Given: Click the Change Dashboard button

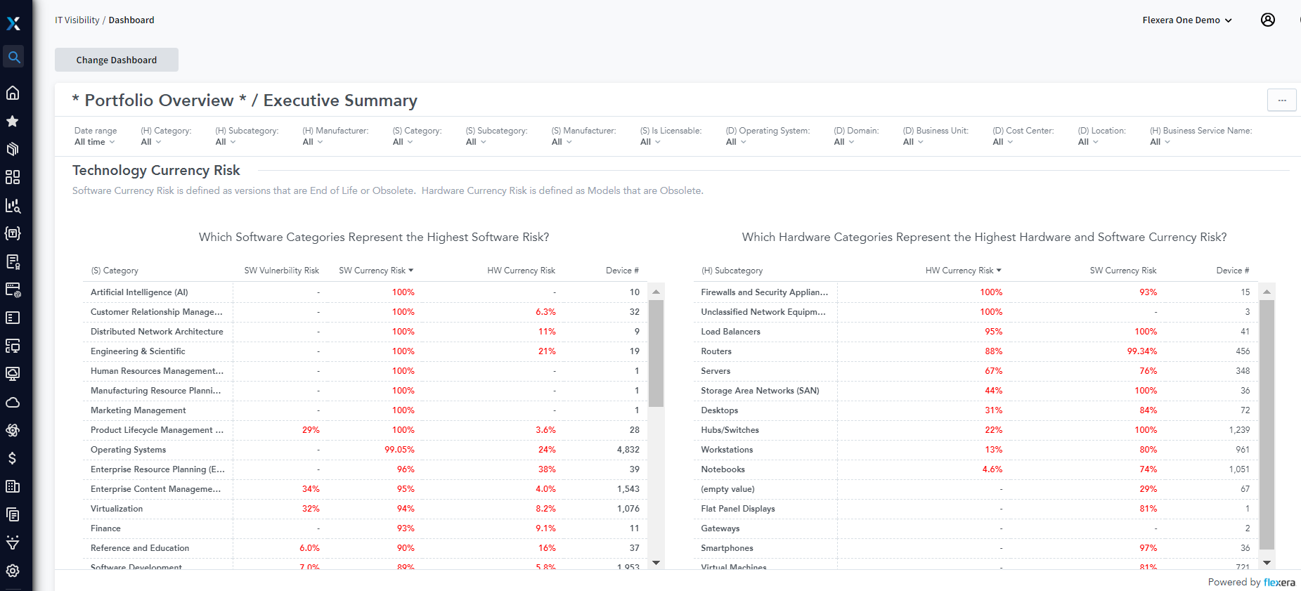Looking at the screenshot, I should coord(117,60).
